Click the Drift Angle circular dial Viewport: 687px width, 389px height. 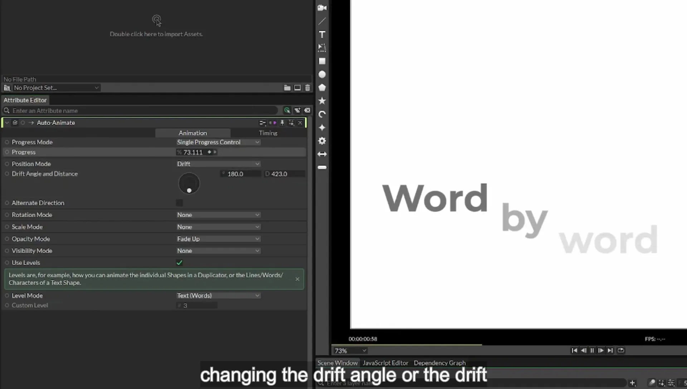pos(189,183)
